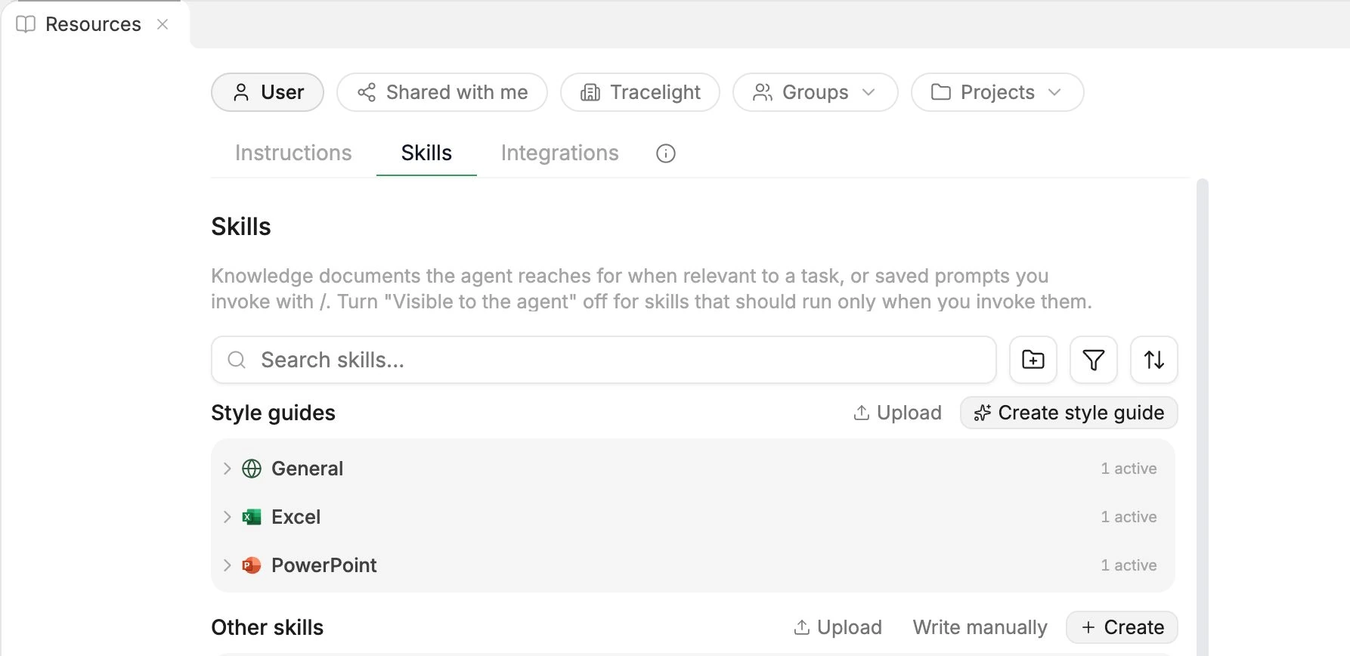The height and width of the screenshot is (656, 1350).
Task: Click the Resources book icon in tab
Action: point(26,24)
